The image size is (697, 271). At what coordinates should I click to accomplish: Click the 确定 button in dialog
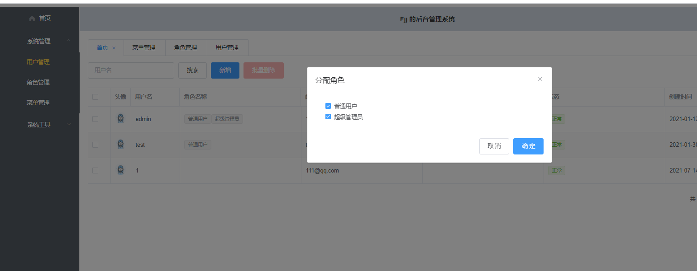528,146
